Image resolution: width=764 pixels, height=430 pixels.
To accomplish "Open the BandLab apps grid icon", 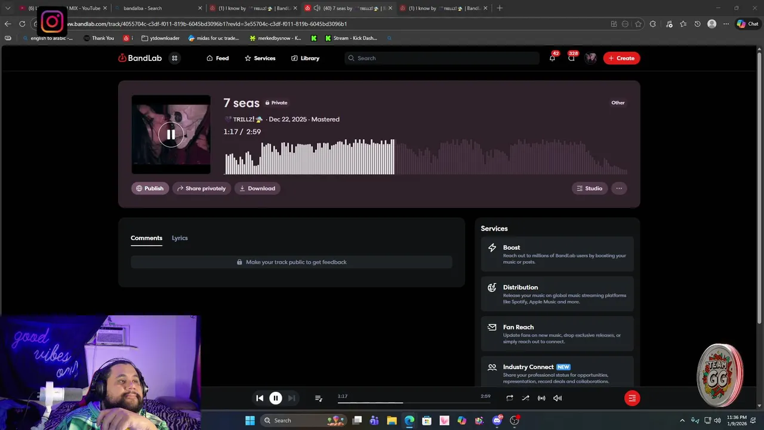I will (175, 58).
